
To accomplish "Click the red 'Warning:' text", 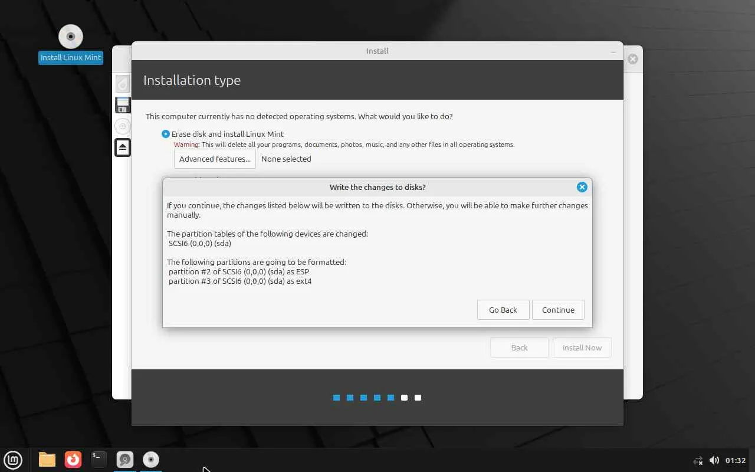I will pos(187,145).
